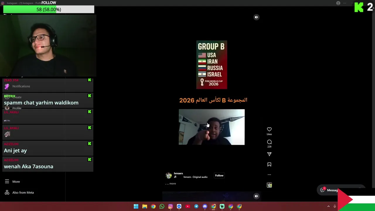
Task: Open the green app icon right of active Chrome
Action: [x=222, y=206]
